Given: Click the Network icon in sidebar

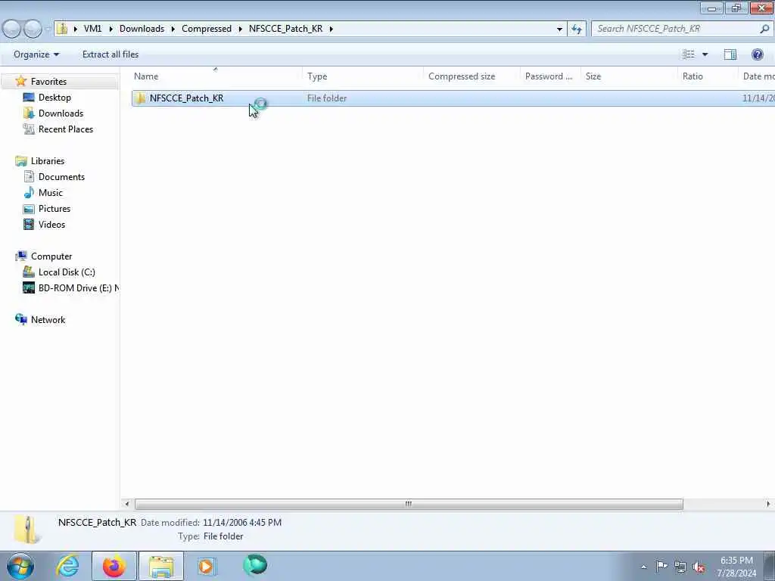Looking at the screenshot, I should click(x=21, y=319).
